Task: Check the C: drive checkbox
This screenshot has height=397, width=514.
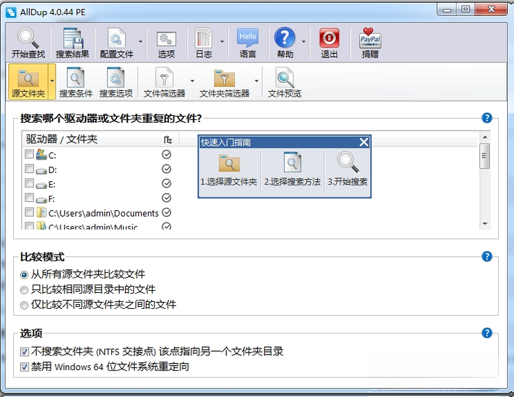Action: tap(29, 153)
